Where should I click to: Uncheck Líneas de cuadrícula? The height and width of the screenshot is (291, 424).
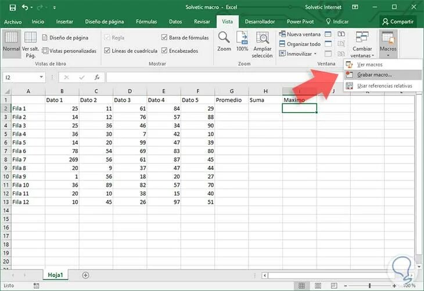click(x=131, y=51)
